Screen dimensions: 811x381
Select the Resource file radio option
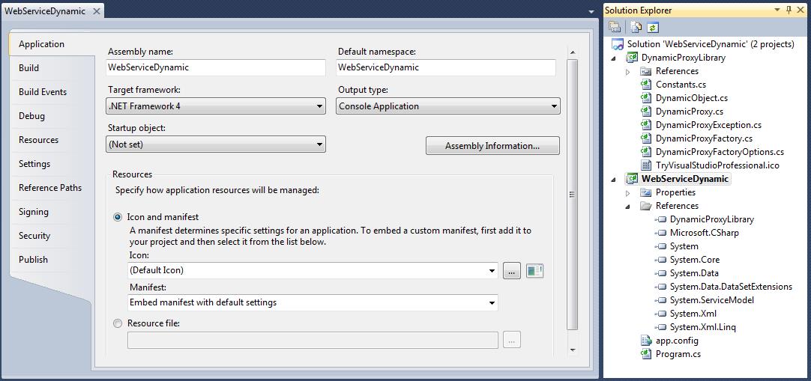point(118,323)
